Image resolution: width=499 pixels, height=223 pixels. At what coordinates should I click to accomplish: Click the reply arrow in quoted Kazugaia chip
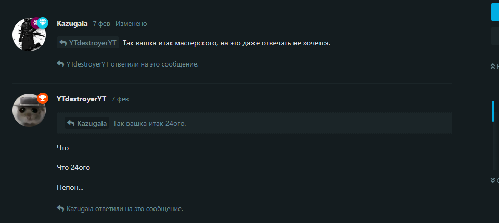point(71,123)
